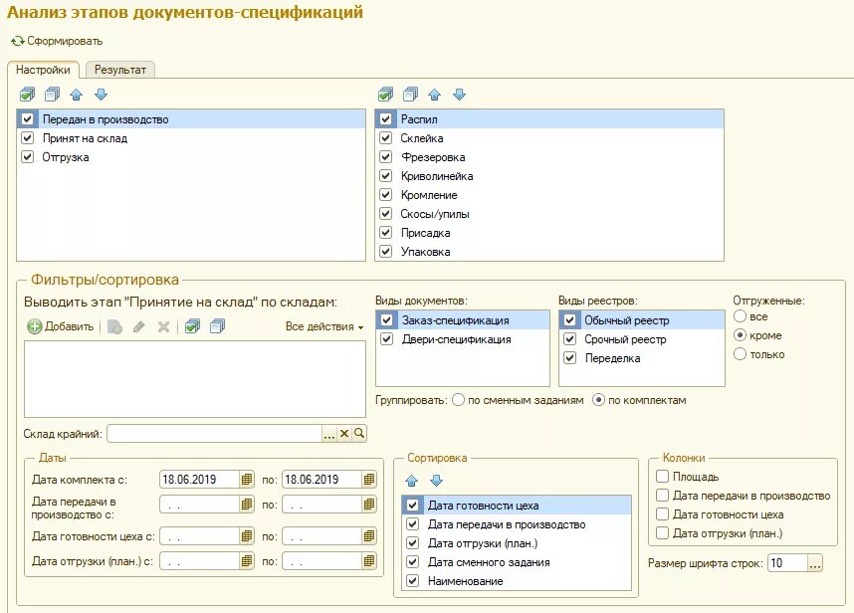Toggle Заказ-спецификация document type
This screenshot has width=854, height=613.
pyautogui.click(x=387, y=320)
